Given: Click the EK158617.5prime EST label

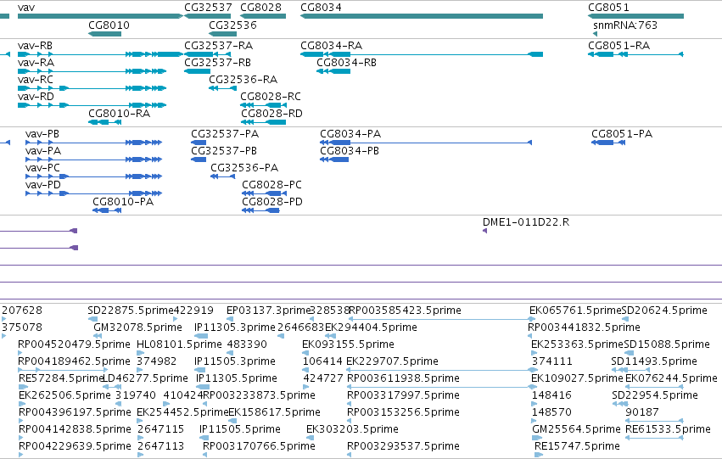Looking at the screenshot, I should point(274,413).
